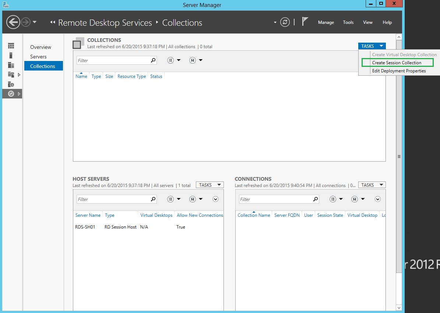Open the Tools menu
The height and width of the screenshot is (313, 440).
[x=348, y=22]
